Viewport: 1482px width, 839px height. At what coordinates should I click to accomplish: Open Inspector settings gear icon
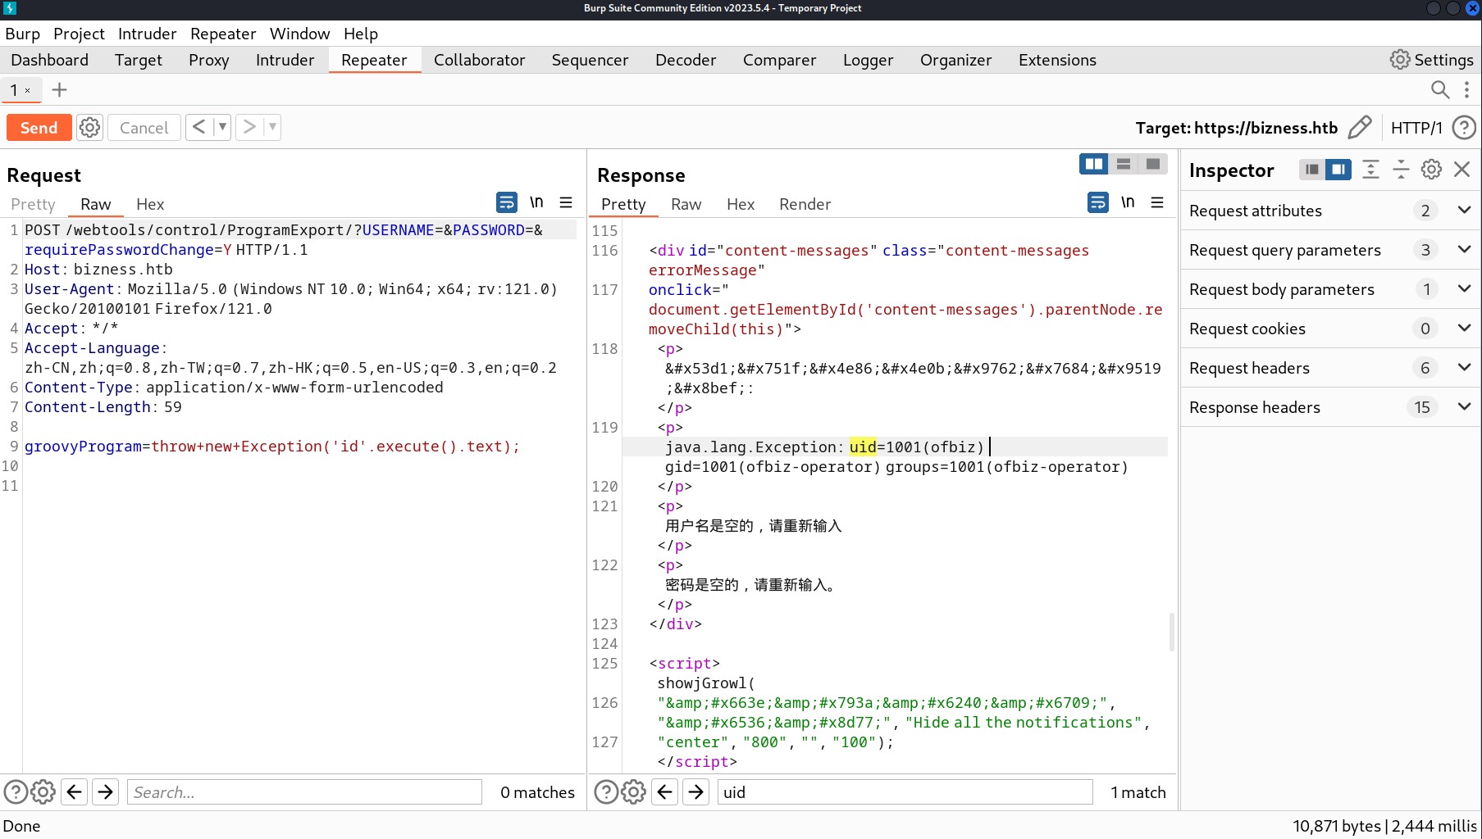[1431, 170]
